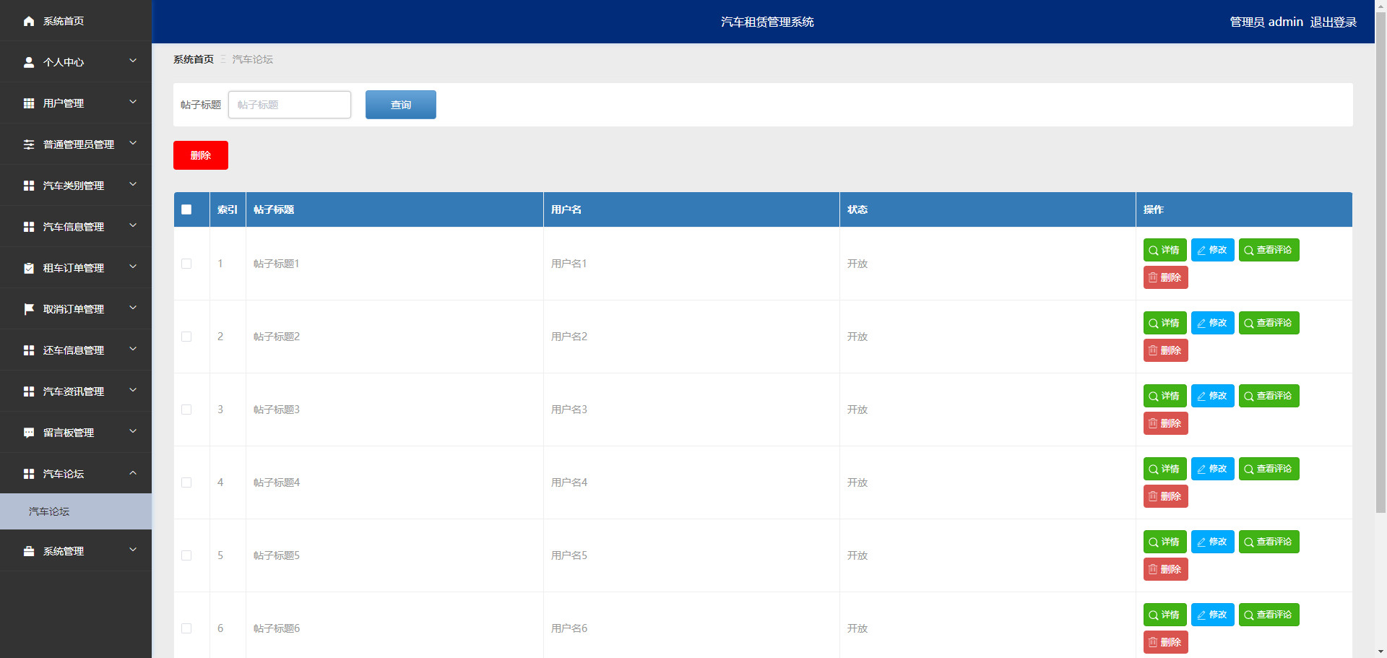Expand the 系统管理 chevron
Viewport: 1387px width, 658px height.
(x=133, y=550)
